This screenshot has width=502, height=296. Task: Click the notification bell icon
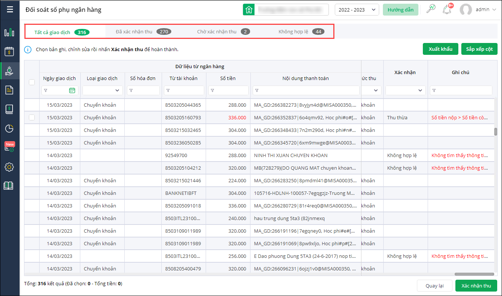pyautogui.click(x=447, y=10)
